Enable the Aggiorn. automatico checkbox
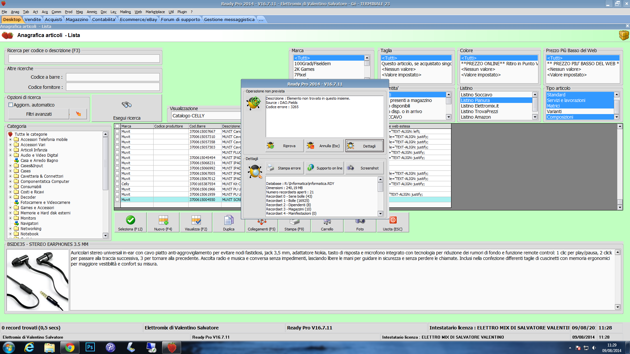 click(x=11, y=105)
